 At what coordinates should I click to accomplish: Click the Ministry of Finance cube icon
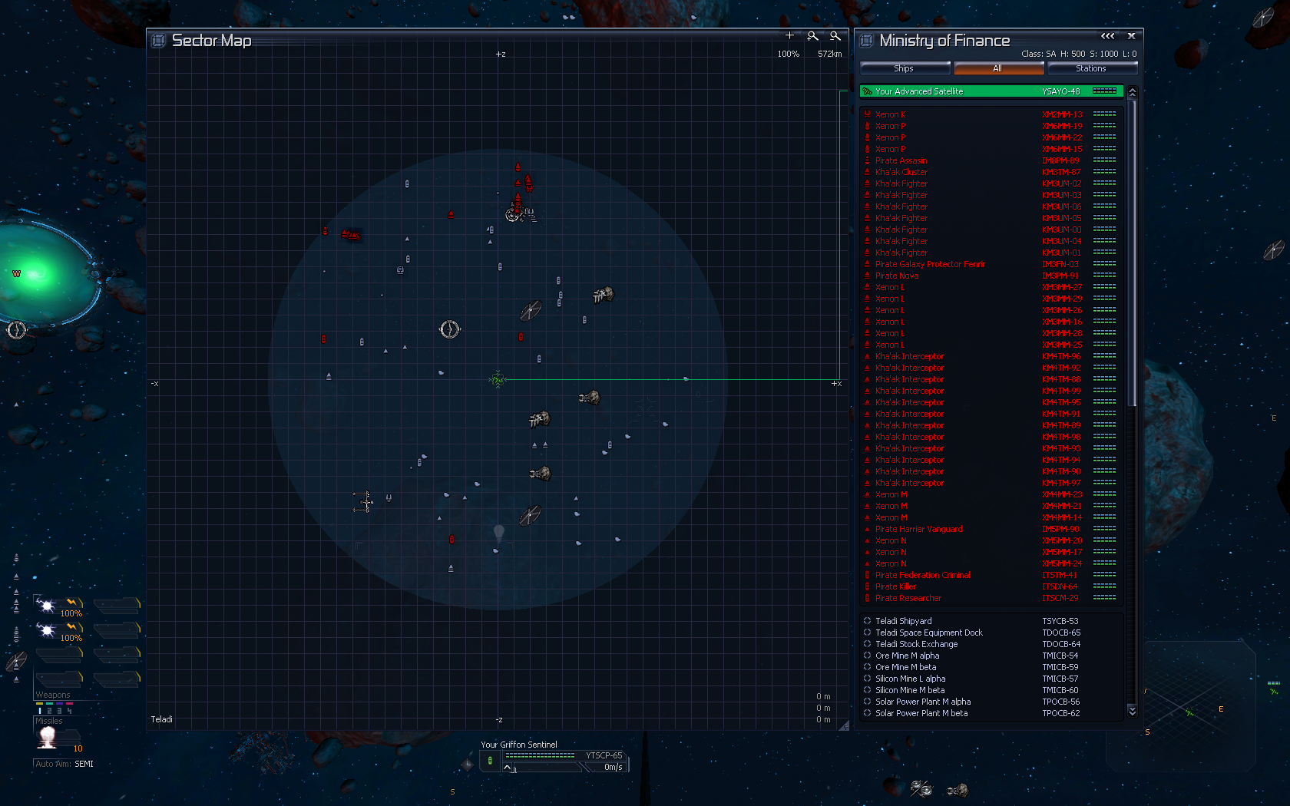pyautogui.click(x=866, y=41)
